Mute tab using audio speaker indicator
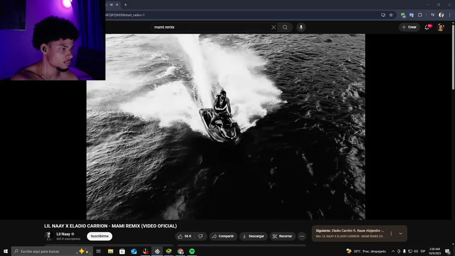 [111, 5]
